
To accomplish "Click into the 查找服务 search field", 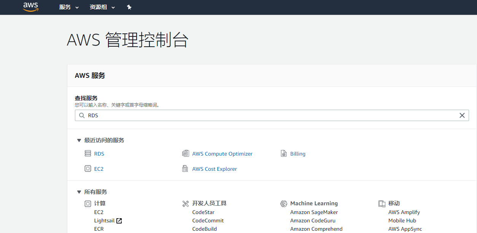I will [266, 115].
